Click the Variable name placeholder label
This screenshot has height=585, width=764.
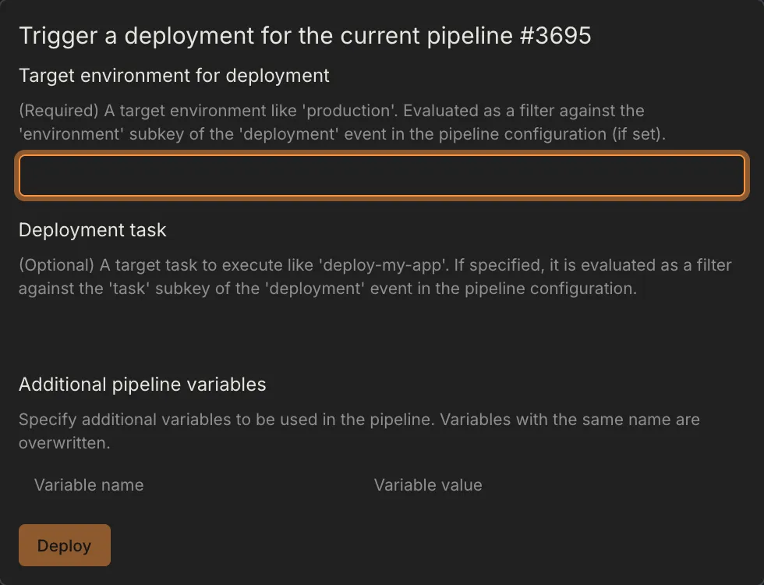pyautogui.click(x=88, y=485)
